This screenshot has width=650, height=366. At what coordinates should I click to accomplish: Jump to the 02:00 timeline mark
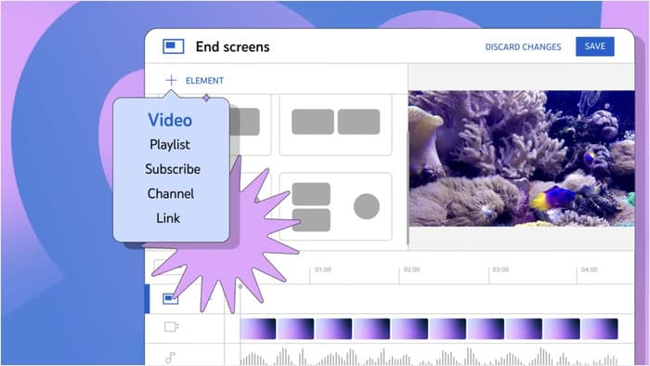411,269
